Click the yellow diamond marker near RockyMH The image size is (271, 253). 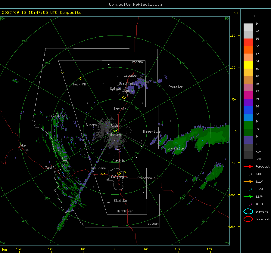coord(80,79)
